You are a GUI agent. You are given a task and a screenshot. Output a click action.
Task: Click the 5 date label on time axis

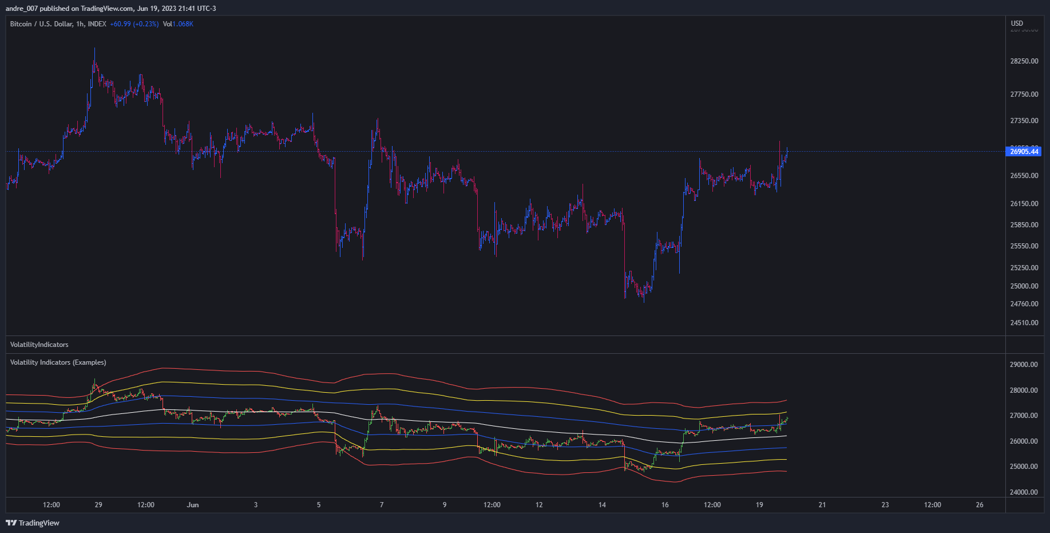click(x=319, y=505)
